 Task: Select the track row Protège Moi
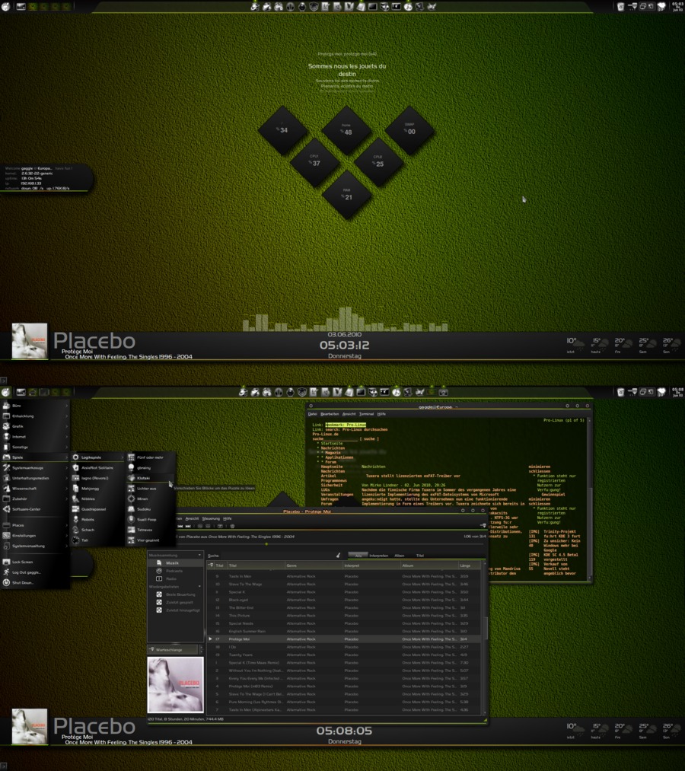(346, 639)
